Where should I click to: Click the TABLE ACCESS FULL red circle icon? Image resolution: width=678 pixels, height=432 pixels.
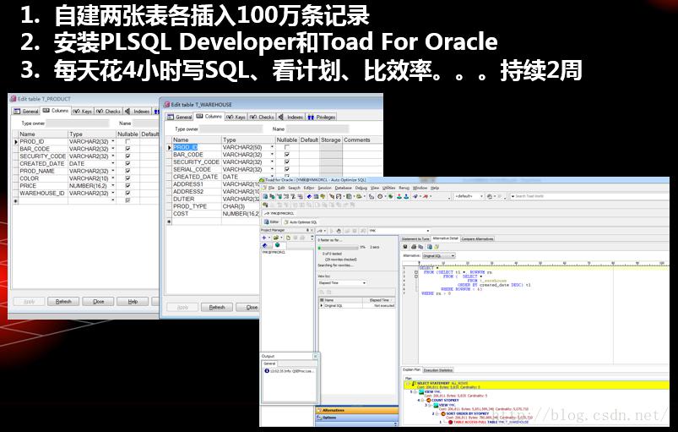(450, 422)
